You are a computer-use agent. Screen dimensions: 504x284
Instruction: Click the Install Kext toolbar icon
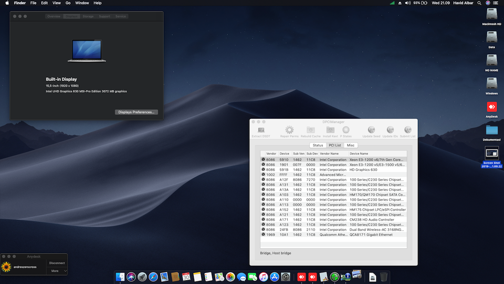[x=330, y=130]
